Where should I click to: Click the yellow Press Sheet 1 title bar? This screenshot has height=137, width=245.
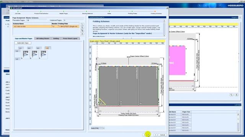click(x=127, y=41)
